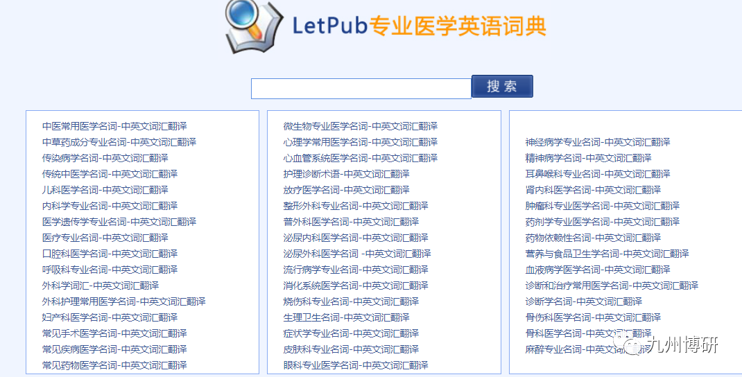Open 生理卫生名词-中英文词汇翻译 link
Viewport: 742px width, 377px height.
347,317
